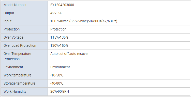Click the Protection header label
191x97 pixels.
[x=12, y=29]
